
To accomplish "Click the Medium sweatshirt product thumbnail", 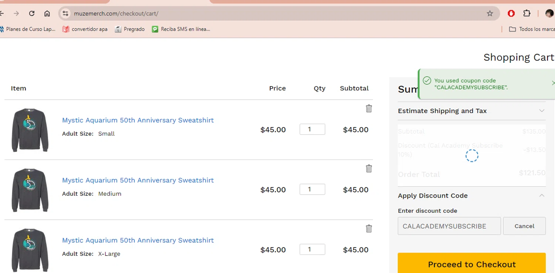I will pos(30,190).
